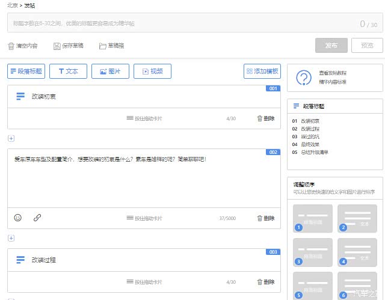This screenshot has height=300, width=385.
Task: Open the 添加模板 template picker
Action: click(x=262, y=71)
